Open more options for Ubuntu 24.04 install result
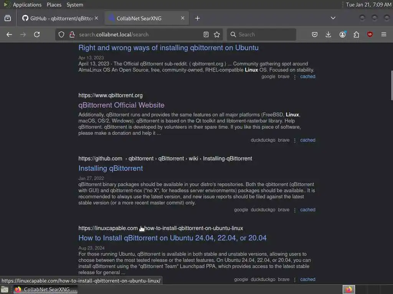Screen dimensions: 393x294 (x=295, y=280)
